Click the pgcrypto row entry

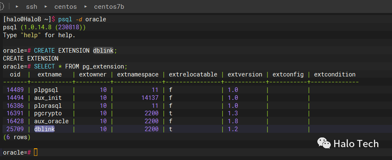click(48, 113)
